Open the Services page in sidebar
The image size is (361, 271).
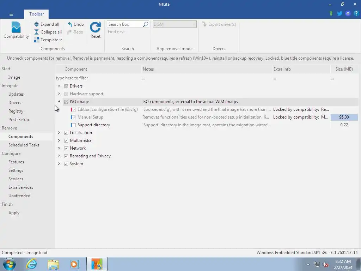click(16, 179)
